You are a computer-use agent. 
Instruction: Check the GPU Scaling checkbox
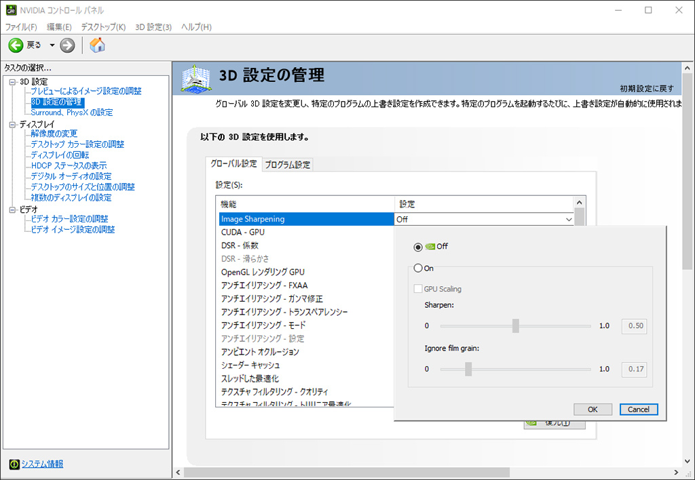click(417, 289)
